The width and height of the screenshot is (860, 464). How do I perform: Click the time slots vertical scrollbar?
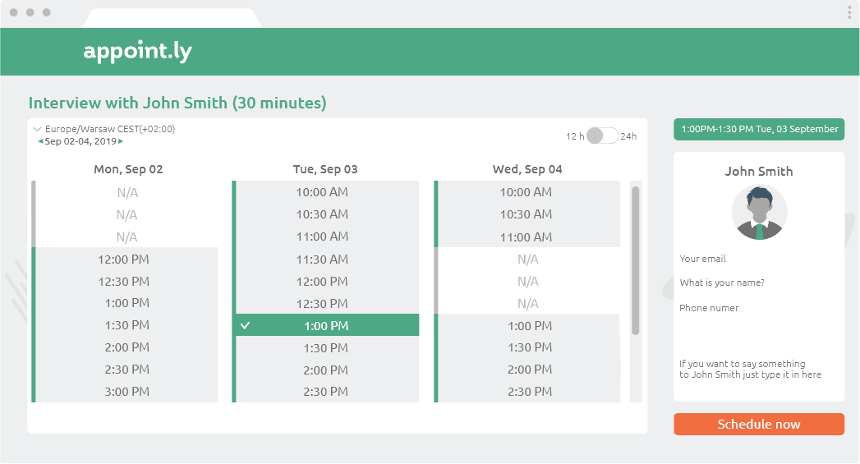pyautogui.click(x=635, y=260)
